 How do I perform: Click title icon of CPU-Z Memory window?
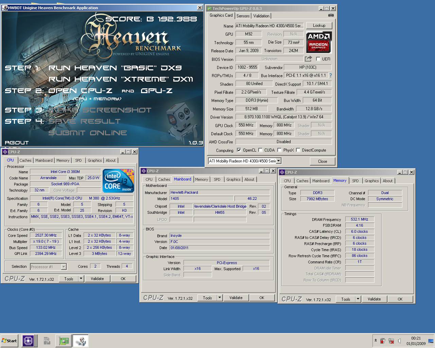(282, 172)
